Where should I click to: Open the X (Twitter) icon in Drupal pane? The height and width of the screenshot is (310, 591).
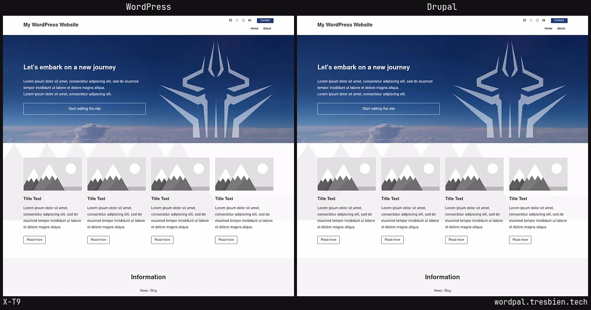(x=531, y=20)
